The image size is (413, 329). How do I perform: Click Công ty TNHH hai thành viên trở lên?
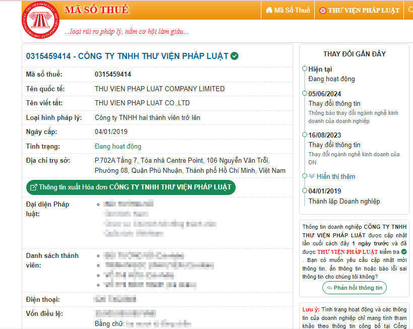tap(148, 117)
